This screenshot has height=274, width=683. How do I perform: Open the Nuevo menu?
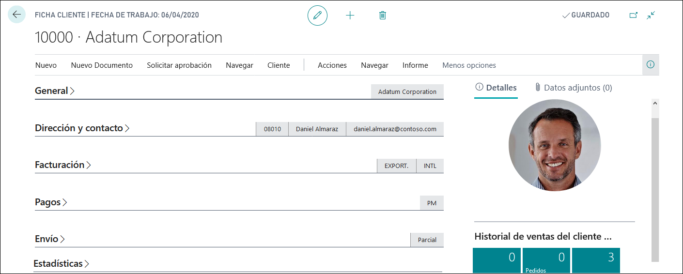point(46,65)
